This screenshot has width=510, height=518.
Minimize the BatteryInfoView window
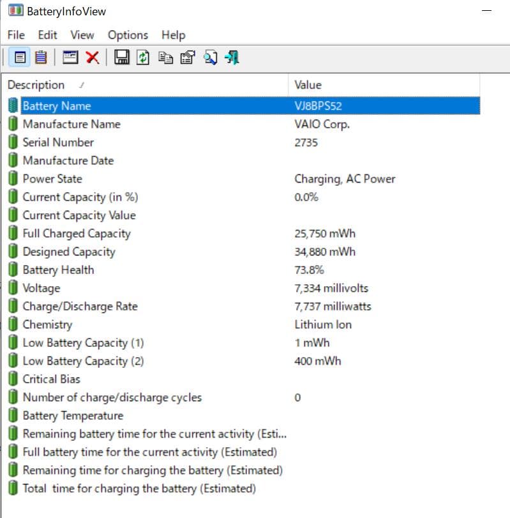click(x=486, y=11)
